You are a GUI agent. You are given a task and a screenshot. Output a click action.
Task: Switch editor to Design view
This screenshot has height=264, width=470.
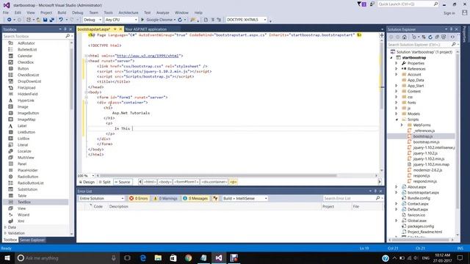(x=87, y=182)
